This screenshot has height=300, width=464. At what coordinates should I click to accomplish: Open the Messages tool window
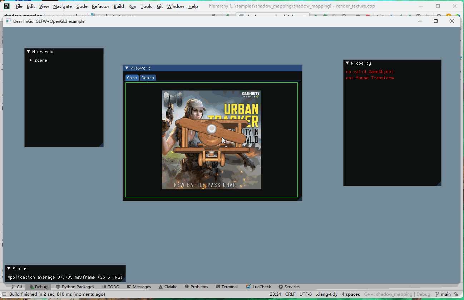pos(139,287)
